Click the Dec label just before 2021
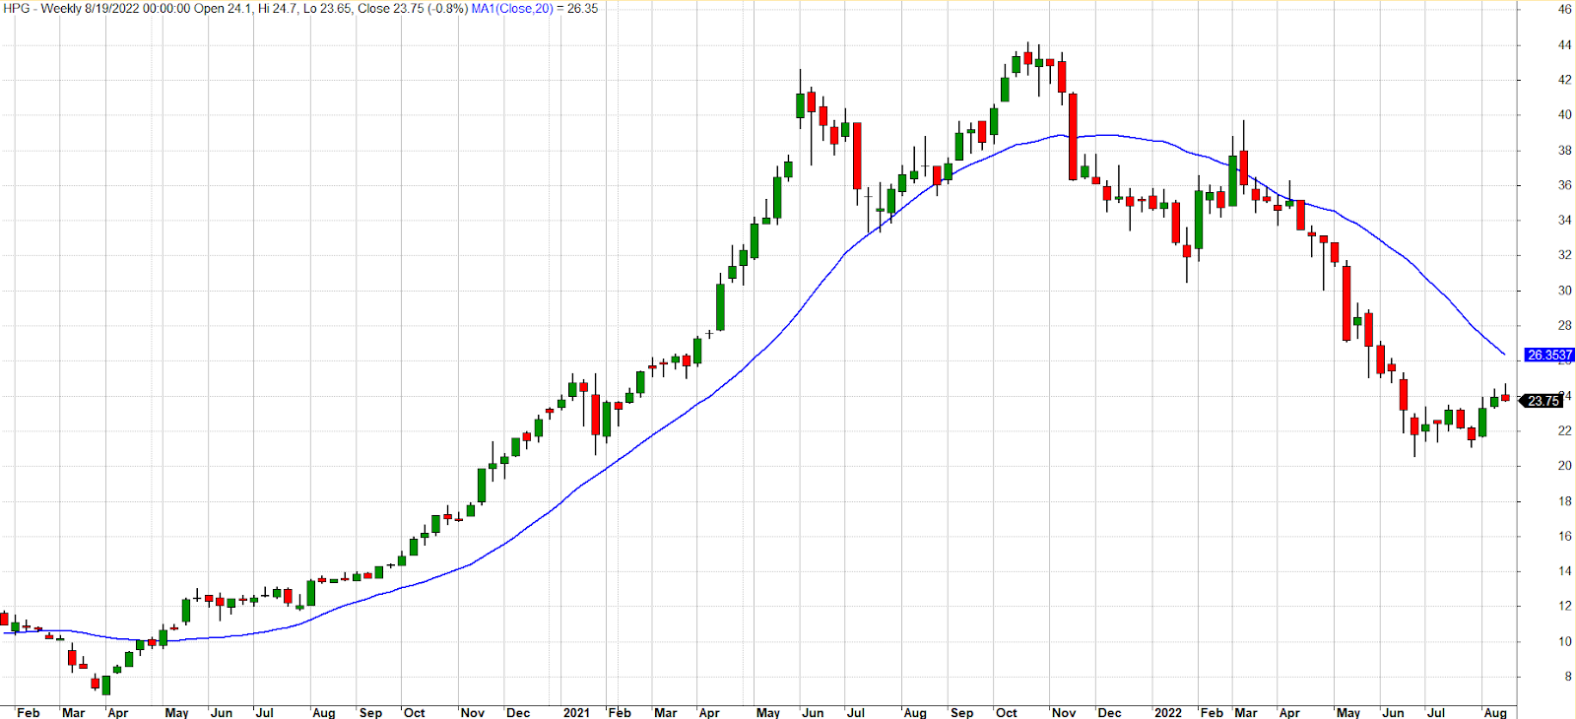The height and width of the screenshot is (719, 1576). [x=518, y=712]
